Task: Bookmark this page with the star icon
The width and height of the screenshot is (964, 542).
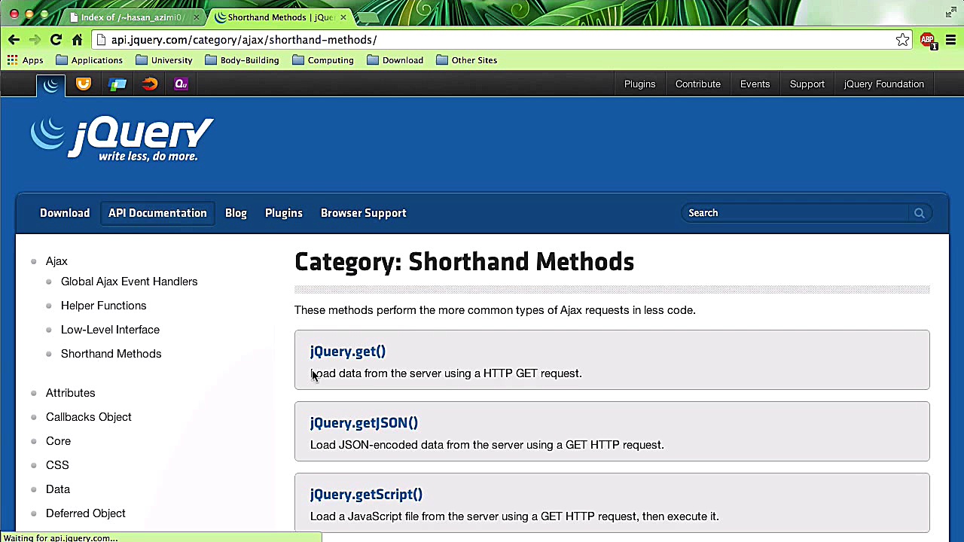Action: coord(902,40)
